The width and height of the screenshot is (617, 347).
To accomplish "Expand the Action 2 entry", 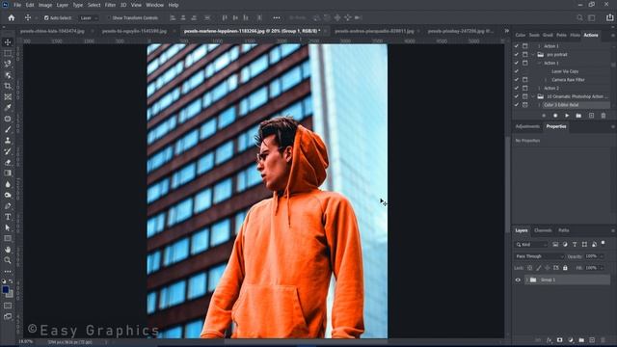I will pos(539,88).
